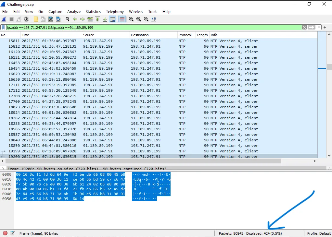332x237 pixels.
Task: Go to specified packet icon
Action: pyautogui.click(x=90, y=19)
